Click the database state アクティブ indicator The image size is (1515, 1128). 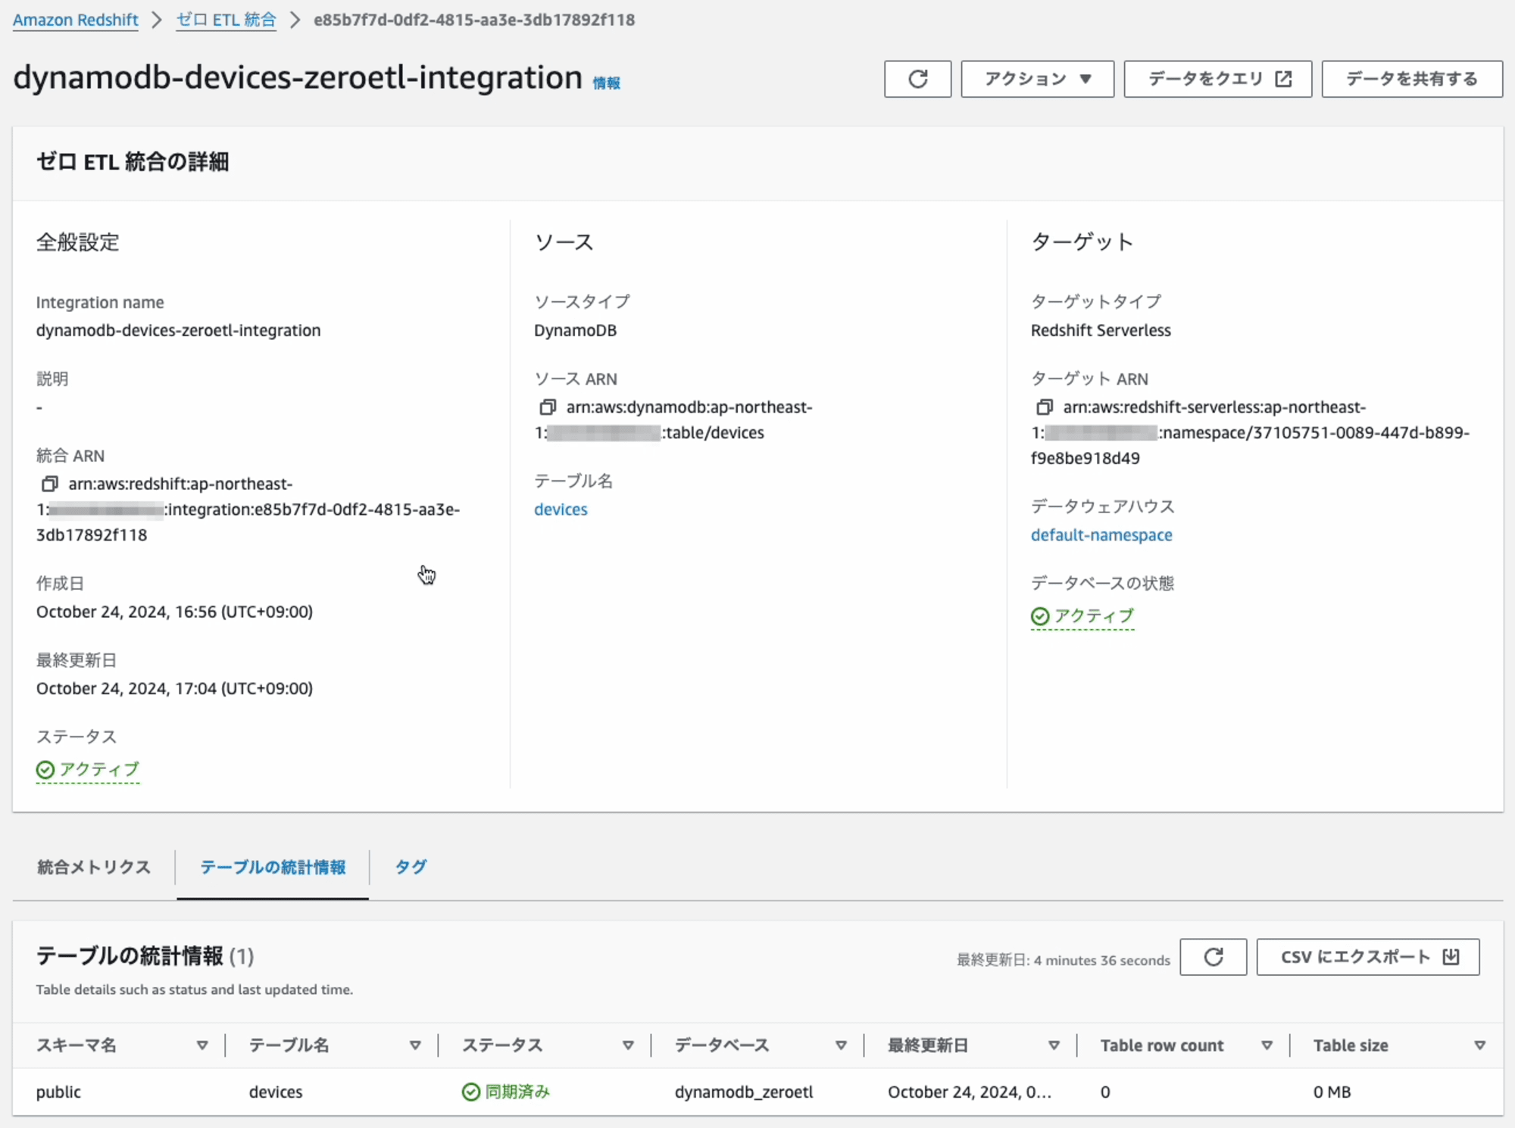tap(1082, 616)
